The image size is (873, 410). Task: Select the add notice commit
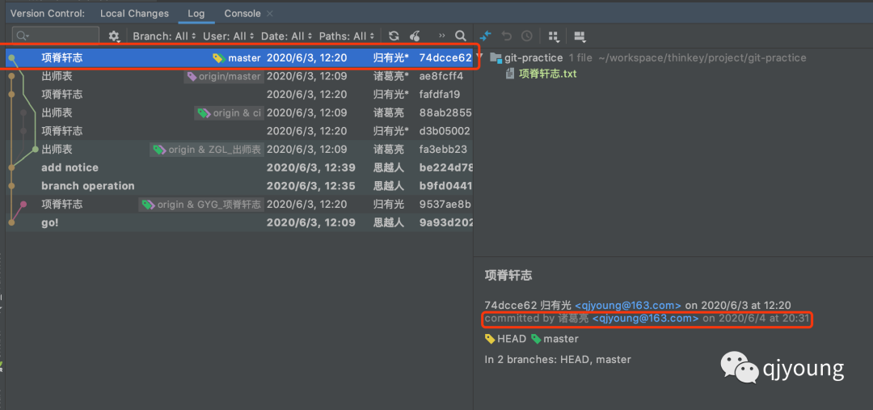[239, 167]
